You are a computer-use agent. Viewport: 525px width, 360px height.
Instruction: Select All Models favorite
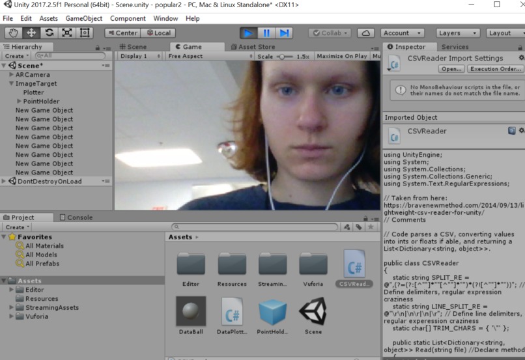coord(41,255)
